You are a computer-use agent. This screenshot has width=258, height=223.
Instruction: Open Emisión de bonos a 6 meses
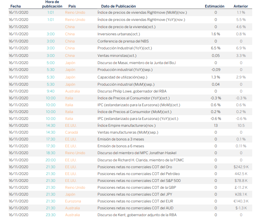121,146
